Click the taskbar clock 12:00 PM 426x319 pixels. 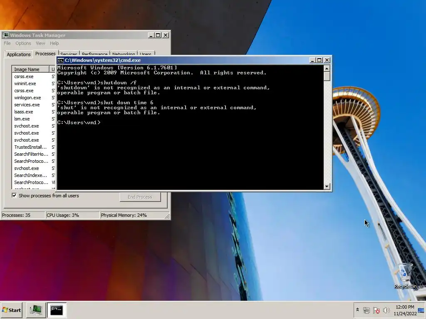coord(405,307)
